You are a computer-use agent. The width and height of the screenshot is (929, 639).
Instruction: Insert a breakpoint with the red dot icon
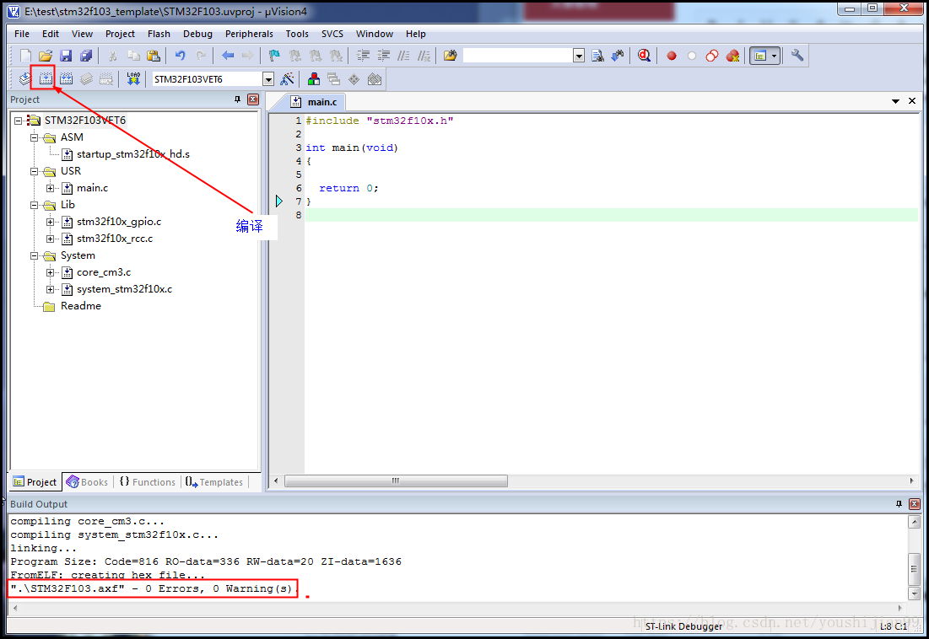(672, 56)
